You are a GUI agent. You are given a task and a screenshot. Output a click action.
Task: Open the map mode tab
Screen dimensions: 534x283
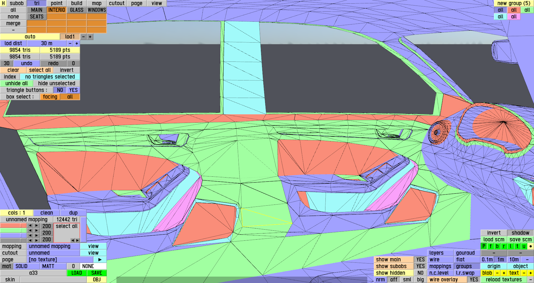(x=97, y=3)
